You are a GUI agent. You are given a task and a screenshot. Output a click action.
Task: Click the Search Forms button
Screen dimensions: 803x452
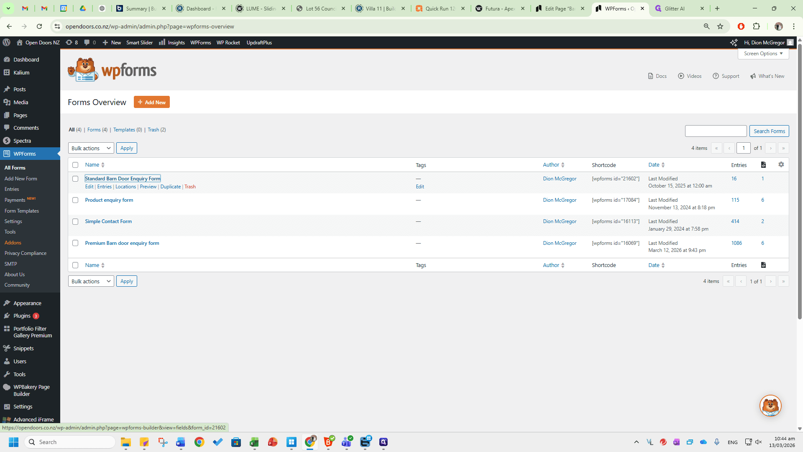[x=769, y=131]
